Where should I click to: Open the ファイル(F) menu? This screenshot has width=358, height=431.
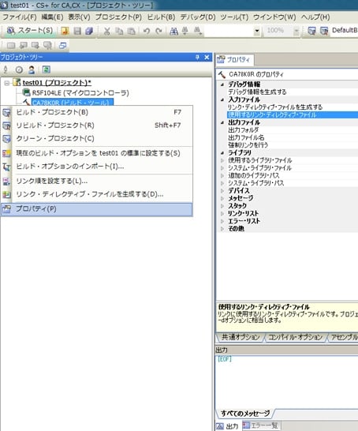point(20,17)
